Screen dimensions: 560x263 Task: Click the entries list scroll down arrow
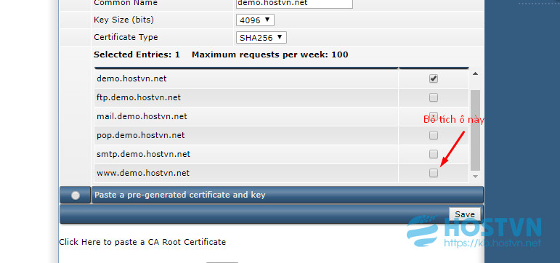tap(475, 176)
